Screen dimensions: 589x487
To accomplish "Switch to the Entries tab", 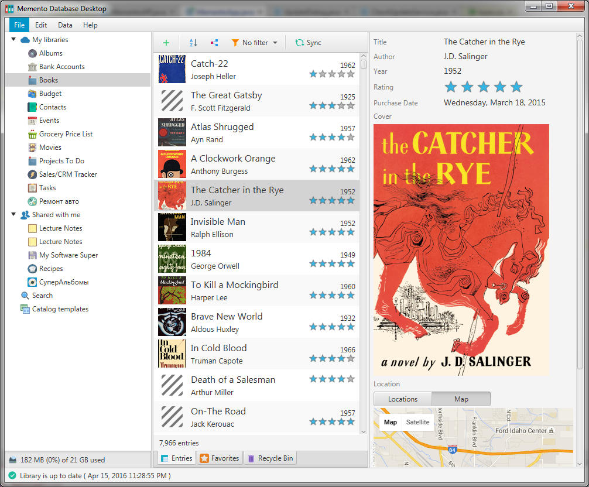I will (x=177, y=458).
